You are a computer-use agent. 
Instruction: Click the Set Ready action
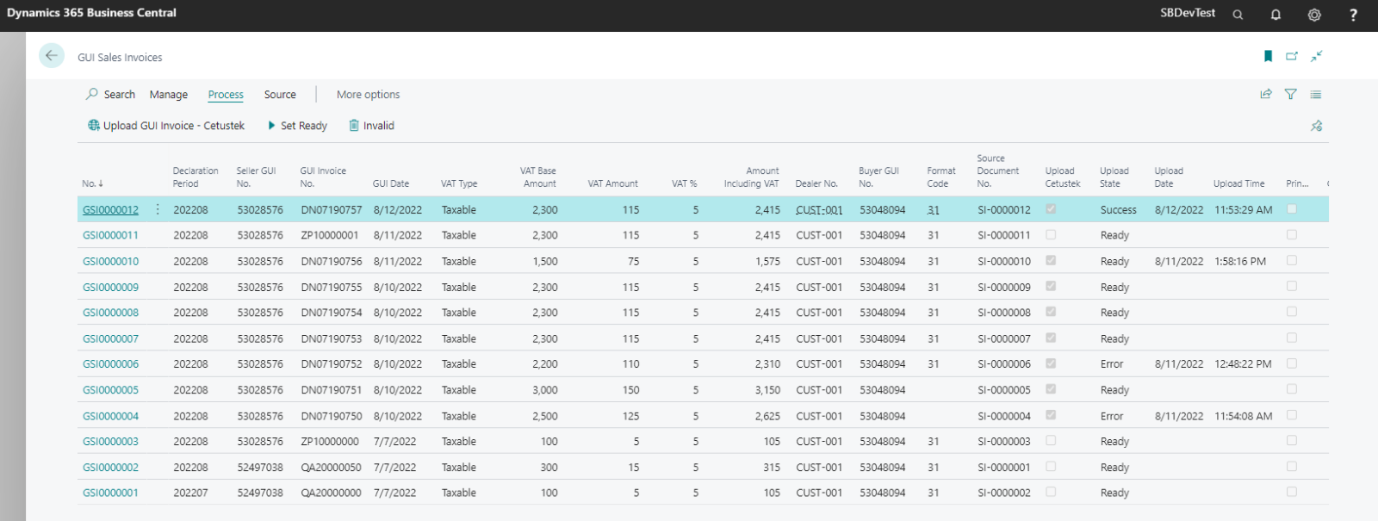point(297,126)
